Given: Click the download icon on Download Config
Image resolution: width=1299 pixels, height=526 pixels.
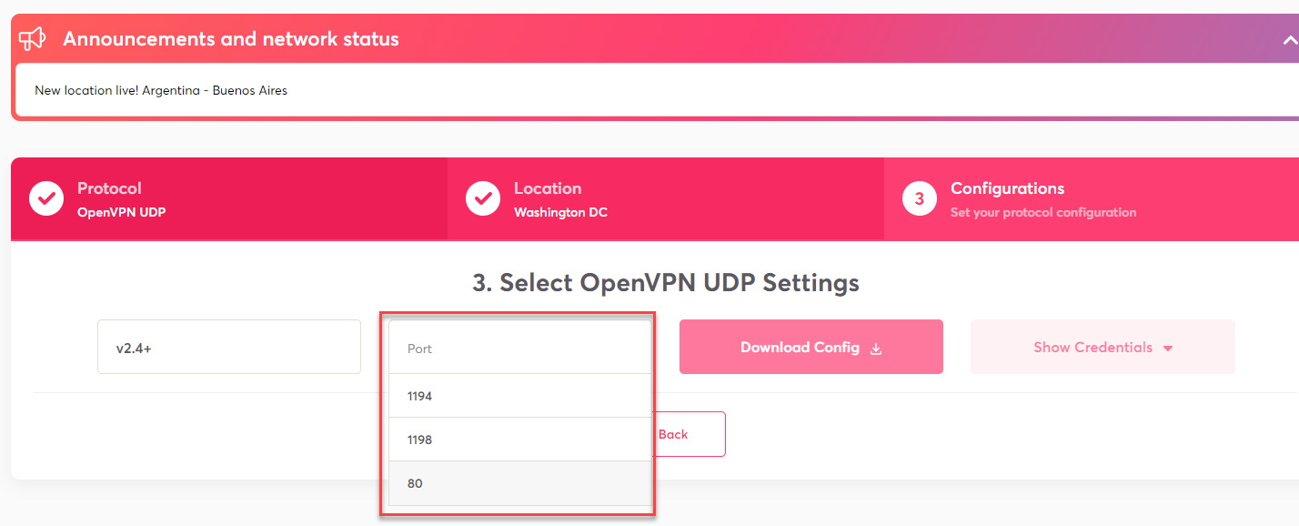Looking at the screenshot, I should pos(875,348).
